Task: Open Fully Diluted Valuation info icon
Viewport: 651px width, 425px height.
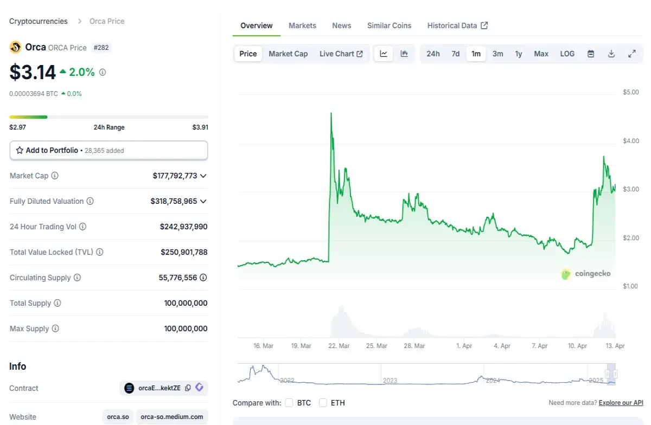Action: 90,201
